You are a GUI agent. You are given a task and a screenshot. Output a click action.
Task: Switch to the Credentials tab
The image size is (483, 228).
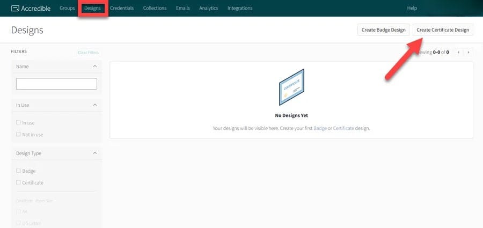pyautogui.click(x=122, y=9)
